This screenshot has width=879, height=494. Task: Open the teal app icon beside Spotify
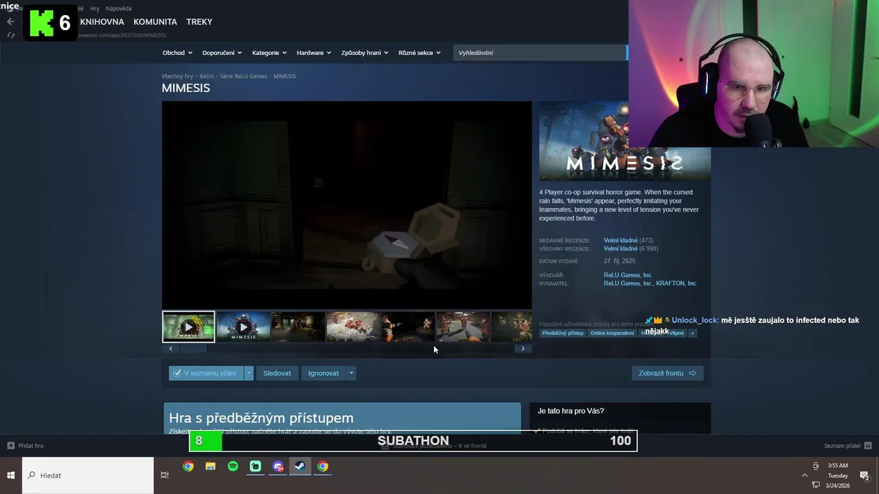pos(255,467)
